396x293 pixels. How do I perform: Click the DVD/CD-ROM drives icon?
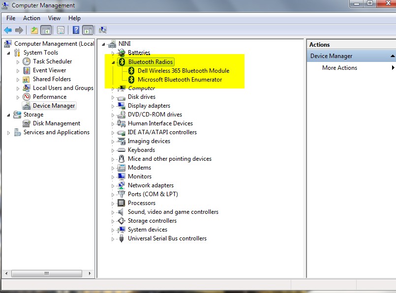click(x=122, y=115)
